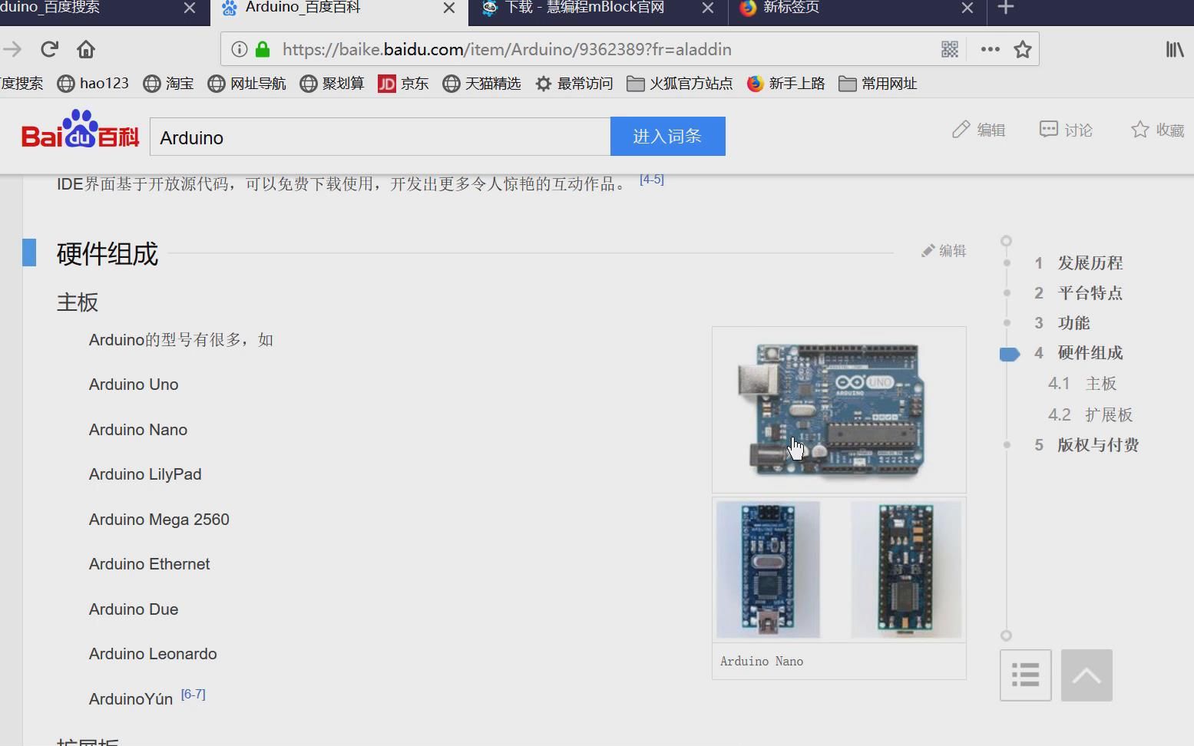Click the text Arduino LilyPad
Image resolution: width=1194 pixels, height=746 pixels.
pyautogui.click(x=145, y=474)
